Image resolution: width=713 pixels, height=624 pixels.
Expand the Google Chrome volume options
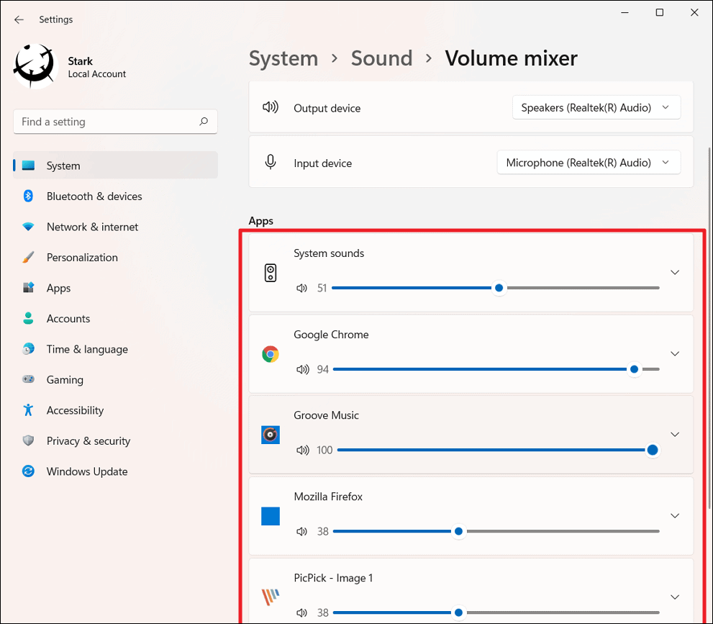point(675,353)
